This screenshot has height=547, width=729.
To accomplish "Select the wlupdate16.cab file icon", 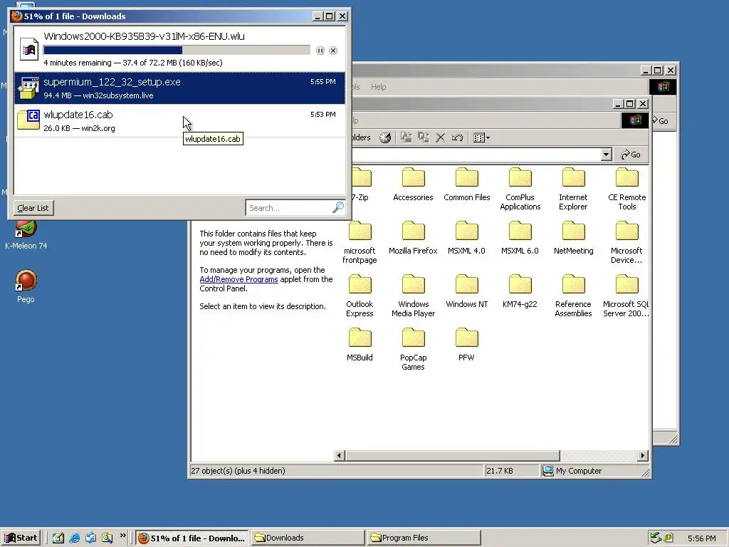I will [x=28, y=120].
